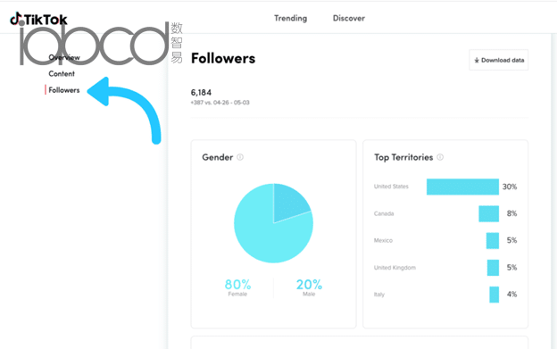Click the Download data button
The image size is (557, 349).
pos(498,60)
